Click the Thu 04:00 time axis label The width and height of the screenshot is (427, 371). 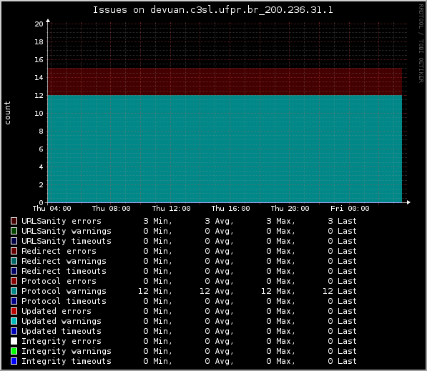coord(52,209)
